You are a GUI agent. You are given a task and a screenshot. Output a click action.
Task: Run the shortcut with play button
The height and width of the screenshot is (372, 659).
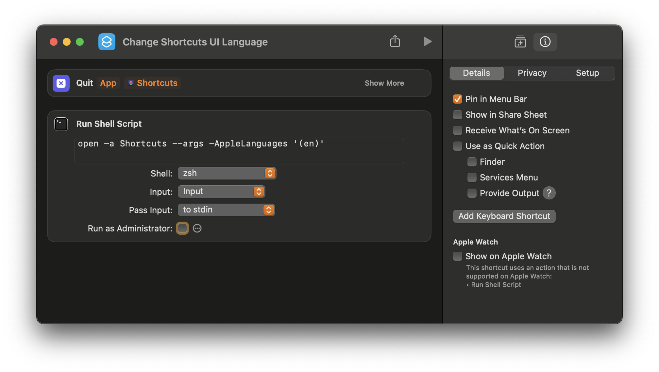(427, 42)
